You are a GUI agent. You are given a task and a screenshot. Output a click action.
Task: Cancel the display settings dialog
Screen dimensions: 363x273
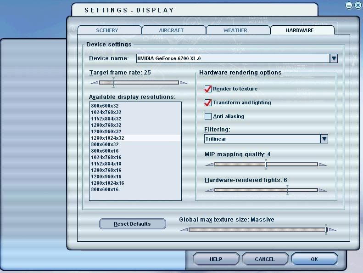coord(265,259)
